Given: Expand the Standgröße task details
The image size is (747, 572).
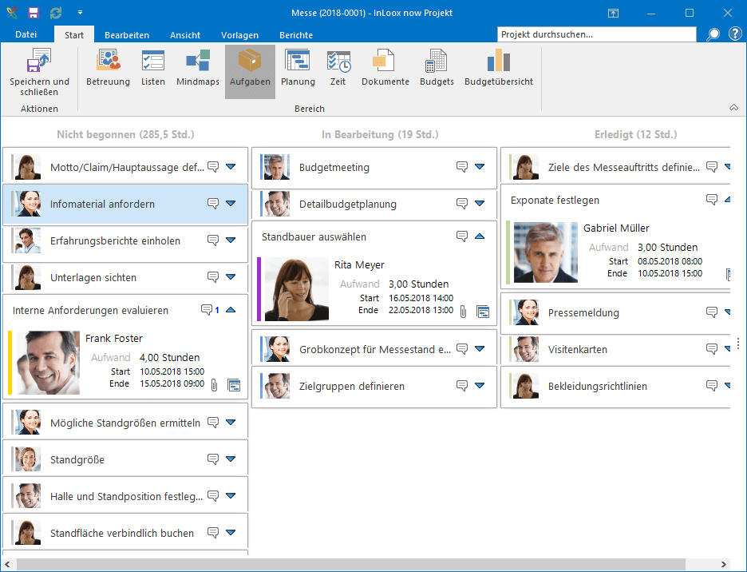Looking at the screenshot, I should [231, 459].
